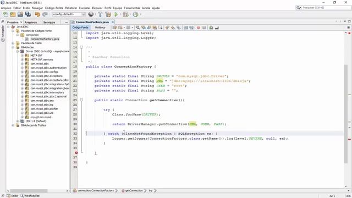Select com.mysql.jdbc.profiler package in tree
Screen dimensions: 352x198
[44, 109]
